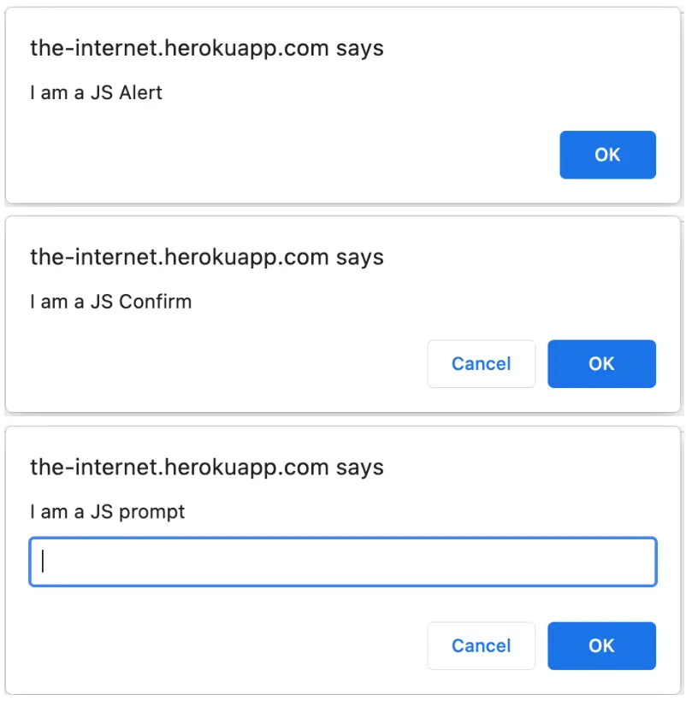Image resolution: width=686 pixels, height=706 pixels.
Task: Cancel the JS prompt dialog
Action: (481, 646)
